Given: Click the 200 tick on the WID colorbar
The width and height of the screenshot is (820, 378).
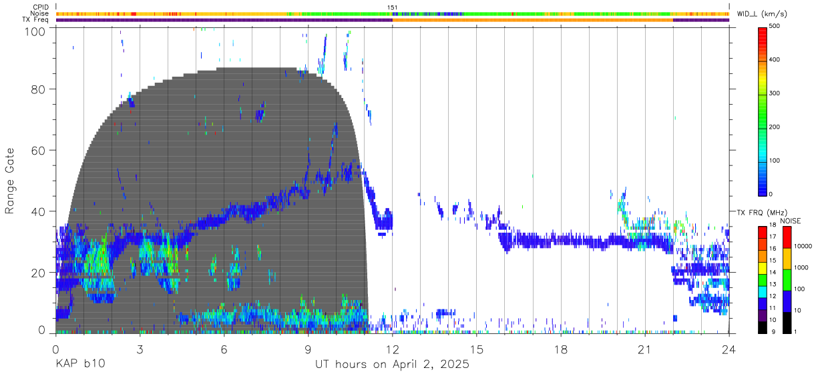Looking at the screenshot, I should 776,127.
